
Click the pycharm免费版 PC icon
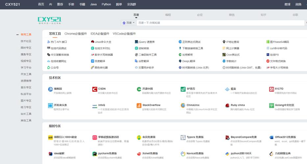tap(94, 154)
